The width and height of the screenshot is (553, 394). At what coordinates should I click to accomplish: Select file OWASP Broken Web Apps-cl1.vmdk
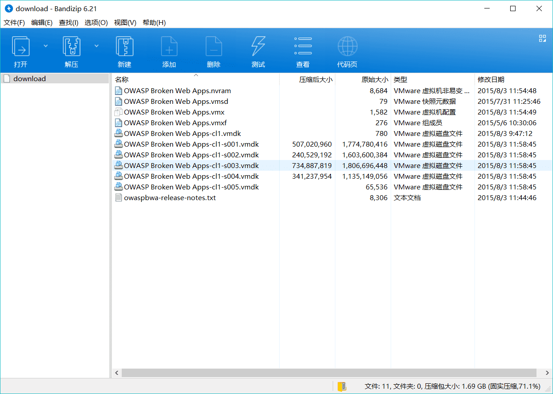click(182, 133)
